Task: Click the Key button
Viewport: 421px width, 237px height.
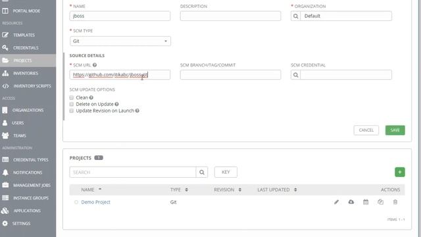Action: pos(226,172)
